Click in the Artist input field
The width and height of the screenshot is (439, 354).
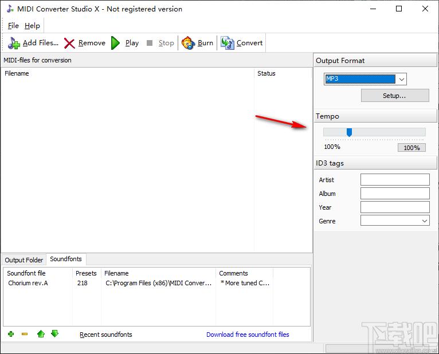click(x=395, y=180)
